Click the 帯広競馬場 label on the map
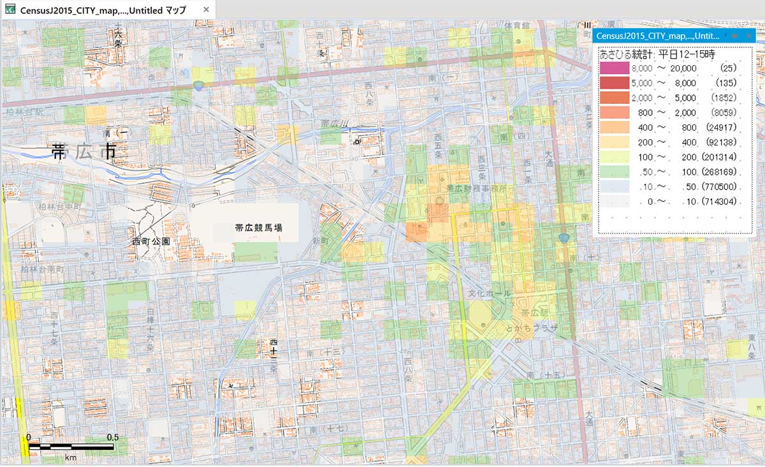The image size is (765, 467). click(x=258, y=227)
